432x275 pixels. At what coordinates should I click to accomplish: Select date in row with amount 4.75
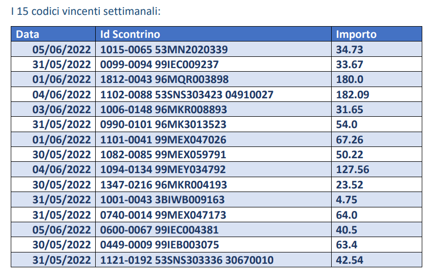tap(62, 200)
